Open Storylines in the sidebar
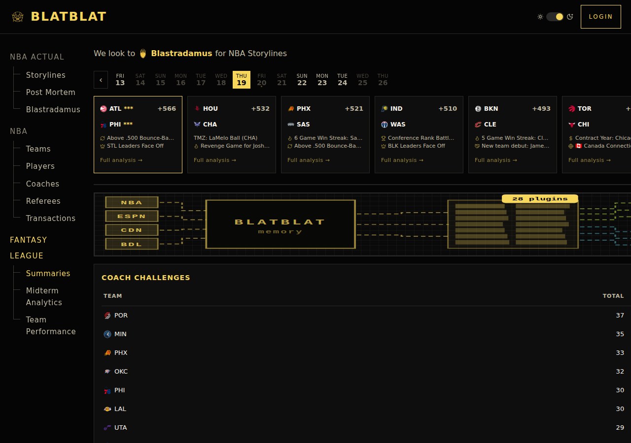The image size is (631, 443). 46,75
